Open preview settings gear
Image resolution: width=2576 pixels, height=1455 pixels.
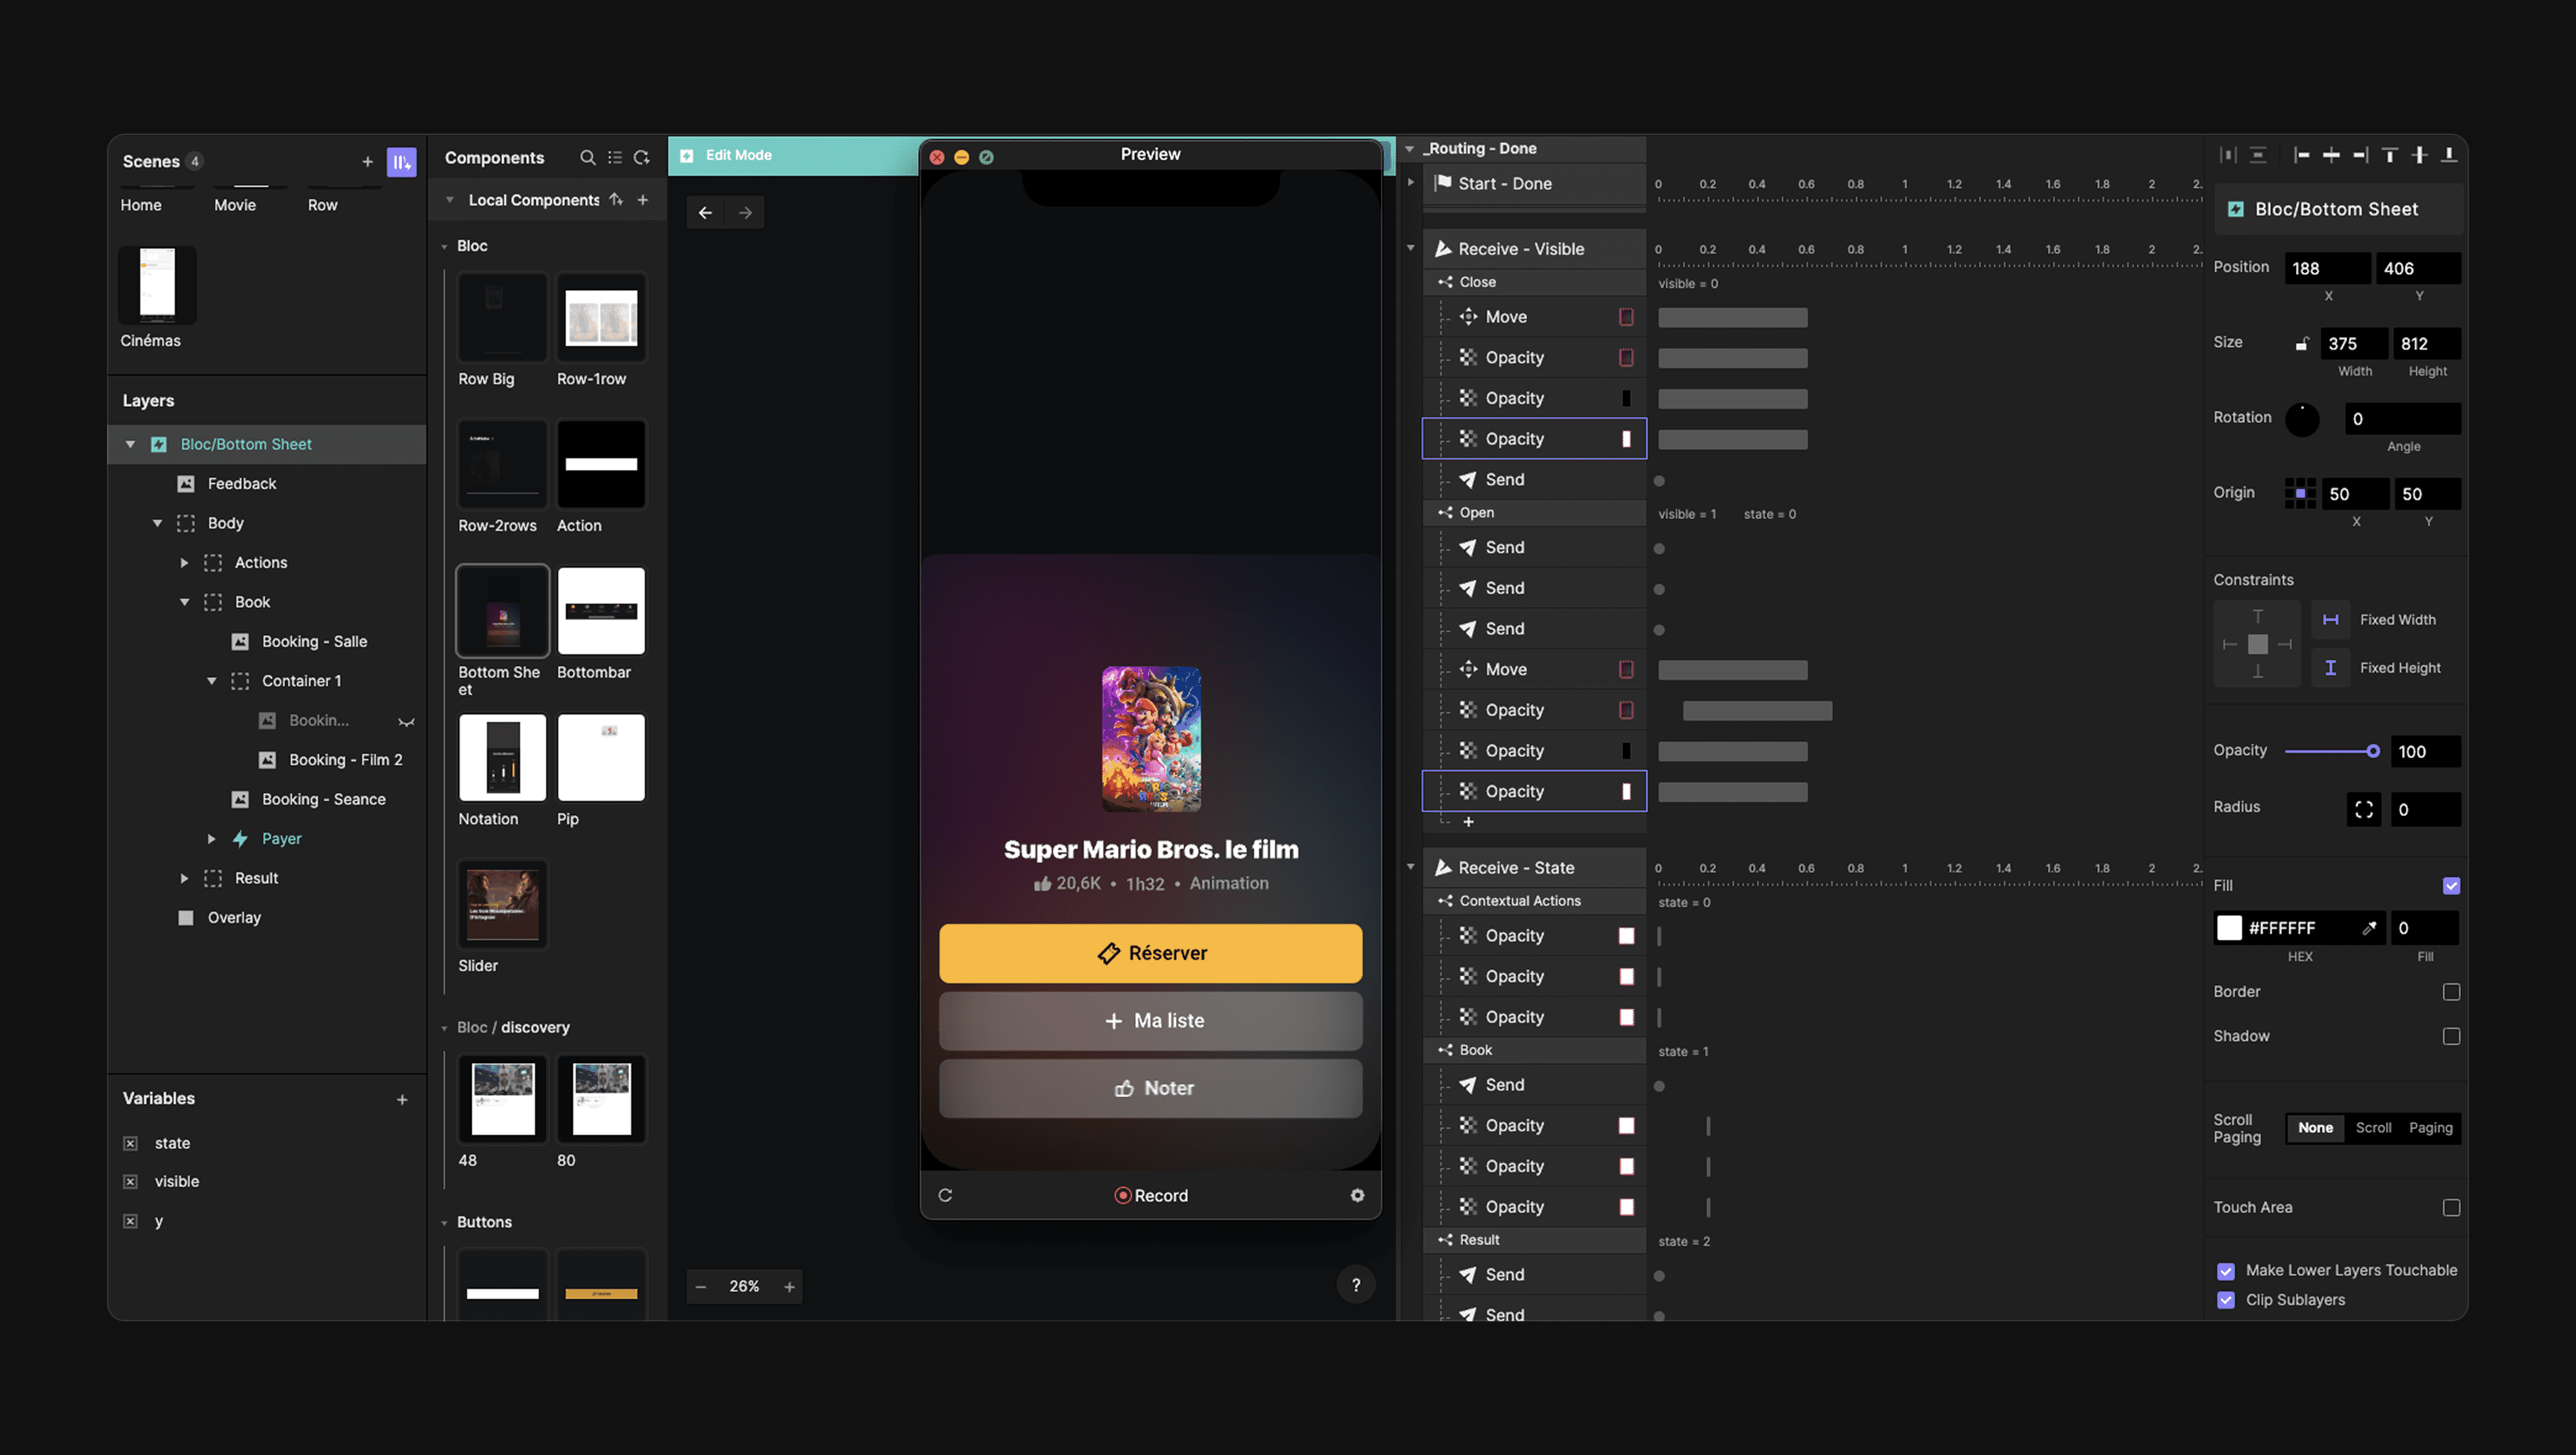1357,1195
